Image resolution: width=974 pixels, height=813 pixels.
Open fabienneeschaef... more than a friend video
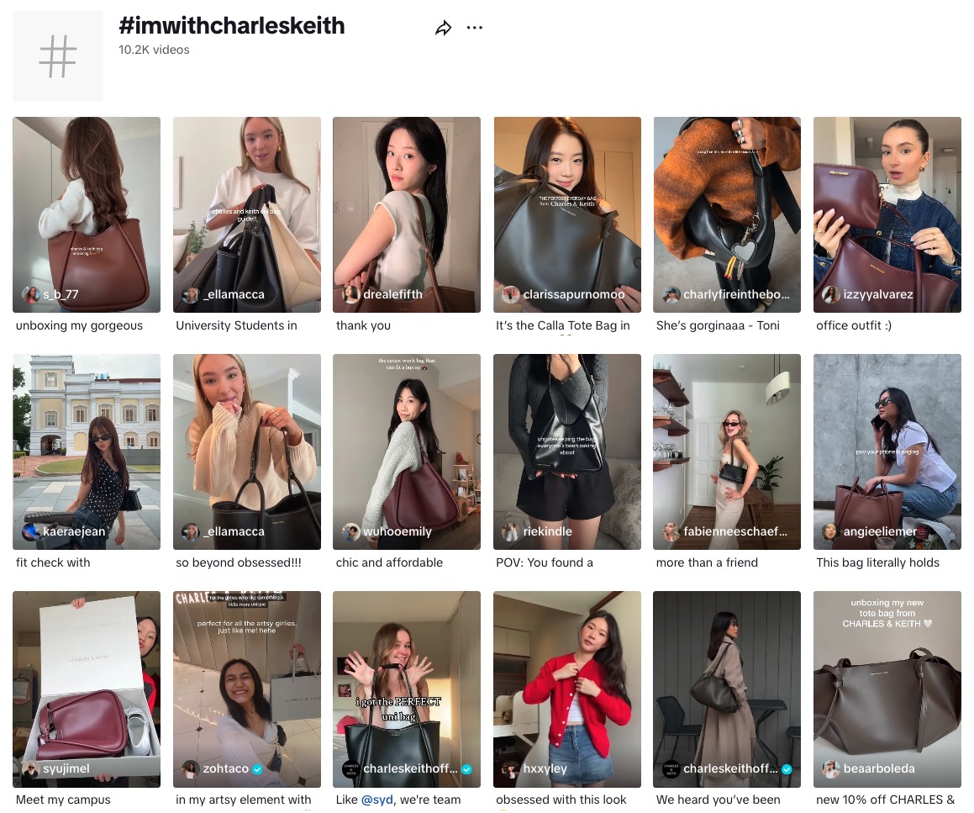727,451
